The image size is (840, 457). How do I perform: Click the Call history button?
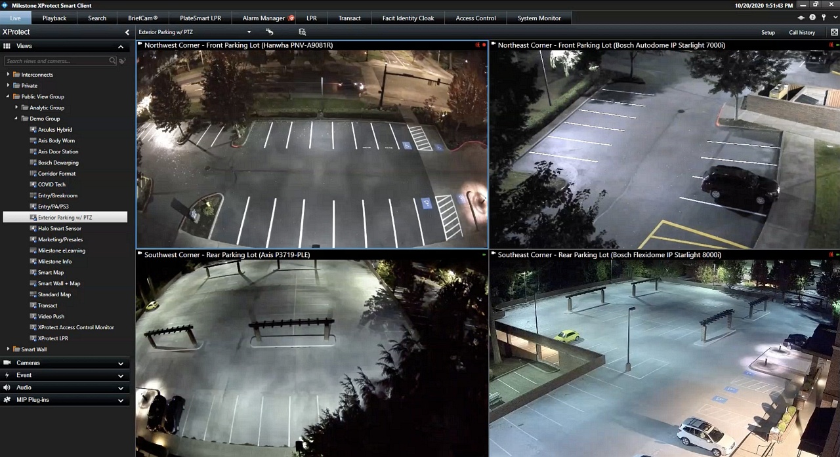pyautogui.click(x=802, y=32)
